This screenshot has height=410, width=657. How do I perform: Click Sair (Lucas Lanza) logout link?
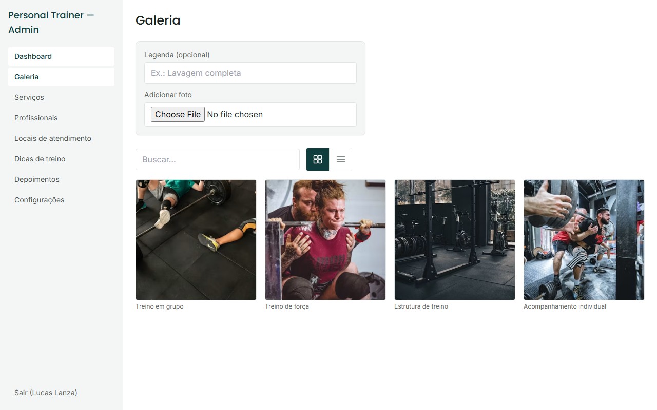coord(46,393)
